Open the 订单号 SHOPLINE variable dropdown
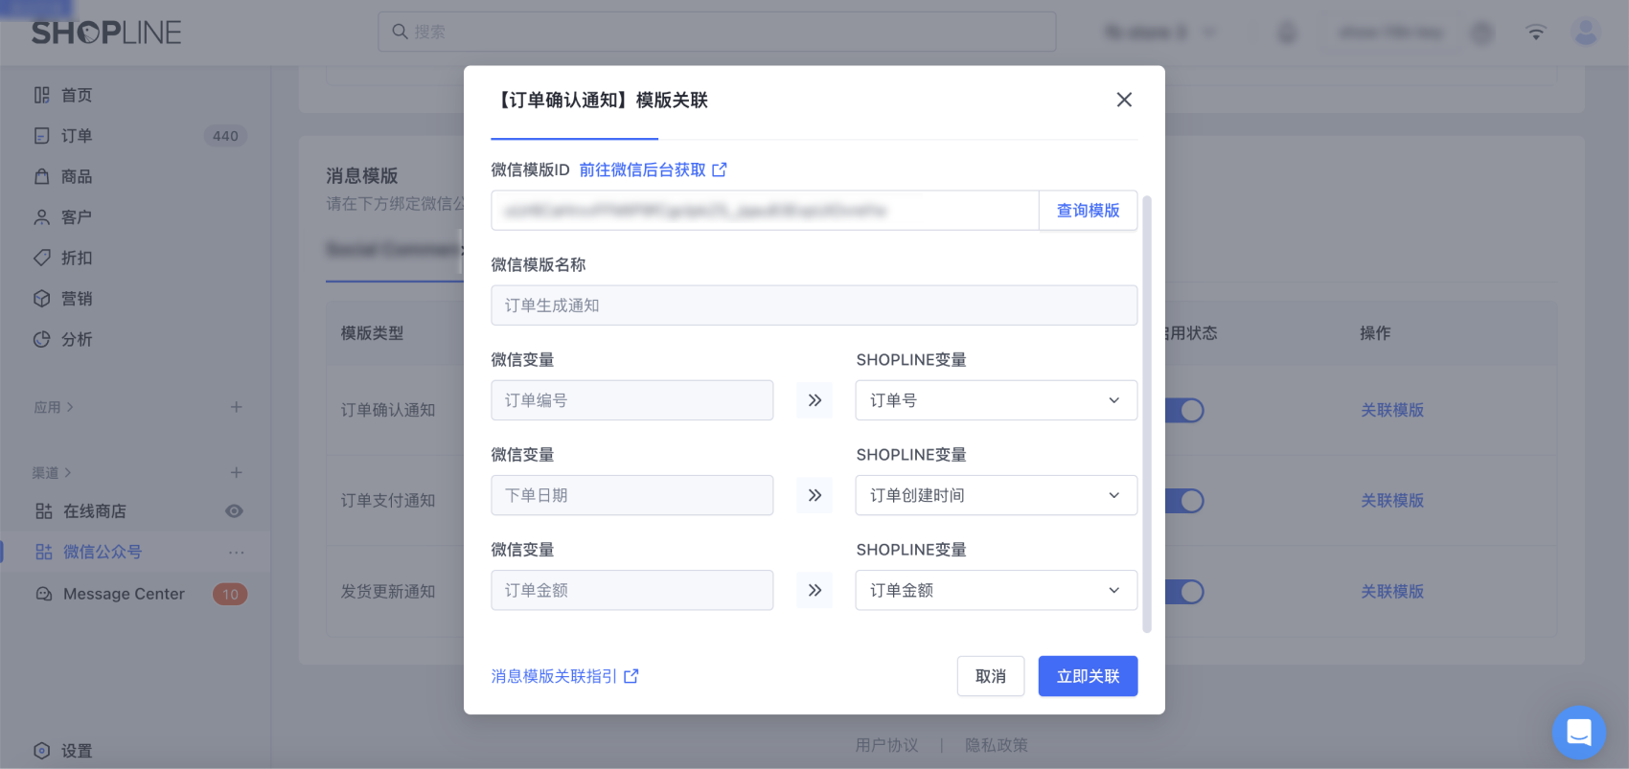 click(996, 400)
